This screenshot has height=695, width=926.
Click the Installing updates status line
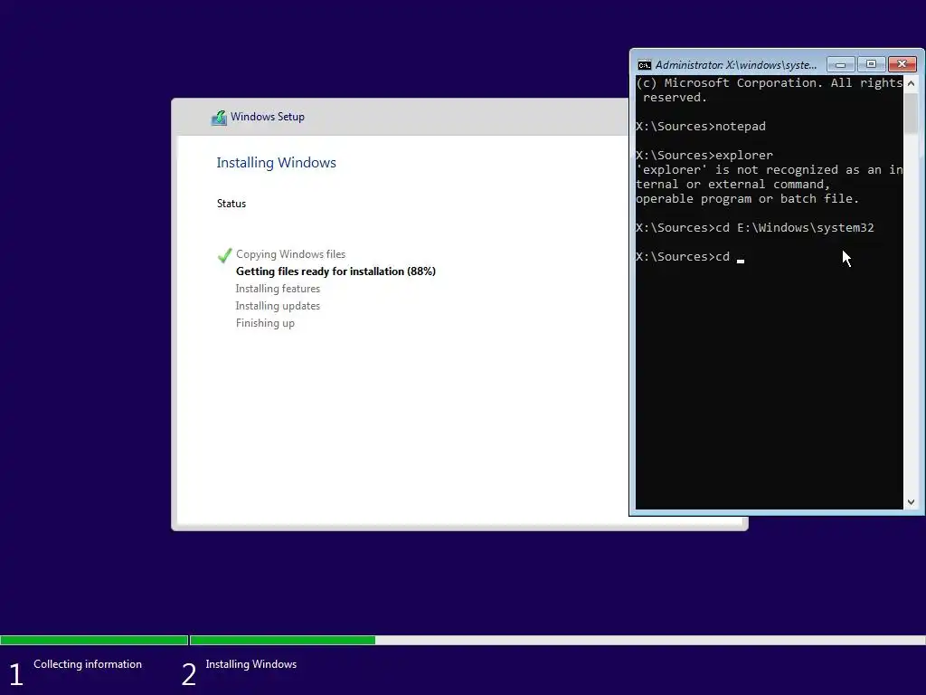[278, 306]
